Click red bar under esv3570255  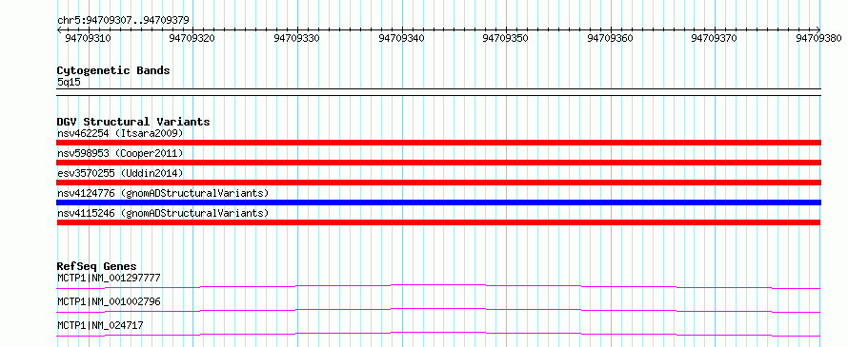click(438, 183)
